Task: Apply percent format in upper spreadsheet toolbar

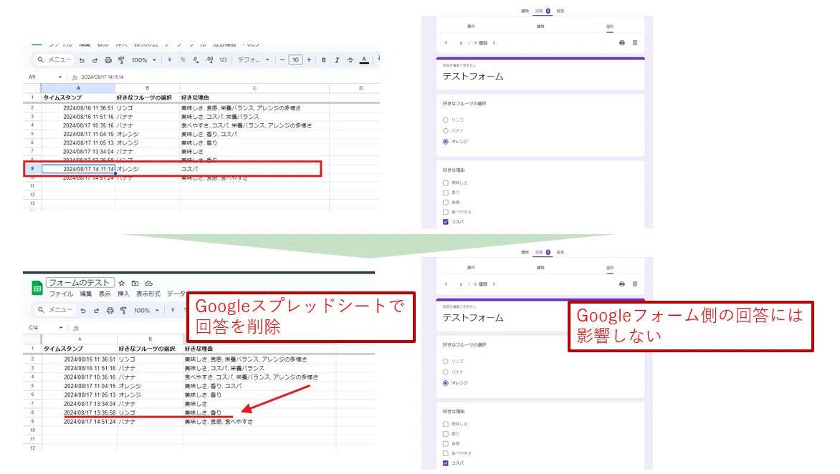Action: point(183,60)
